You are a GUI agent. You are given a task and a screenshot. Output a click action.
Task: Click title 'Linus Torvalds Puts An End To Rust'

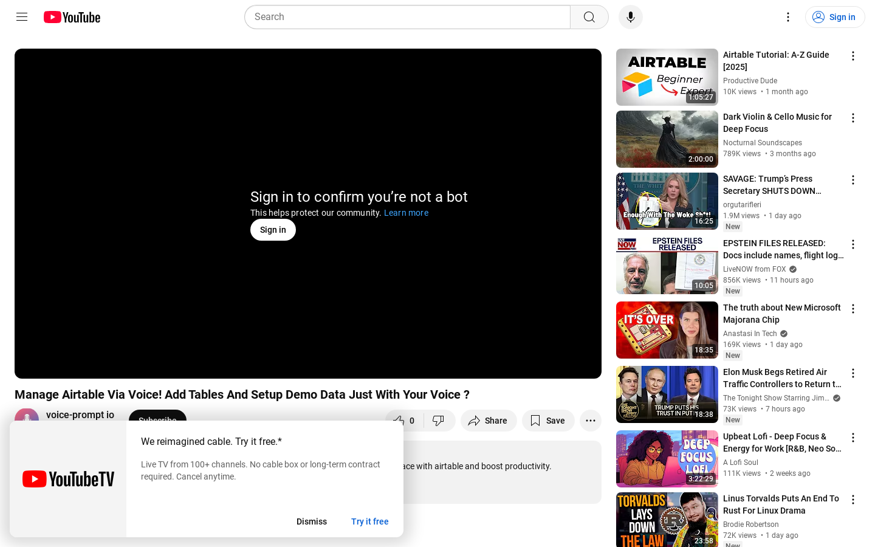point(781,504)
